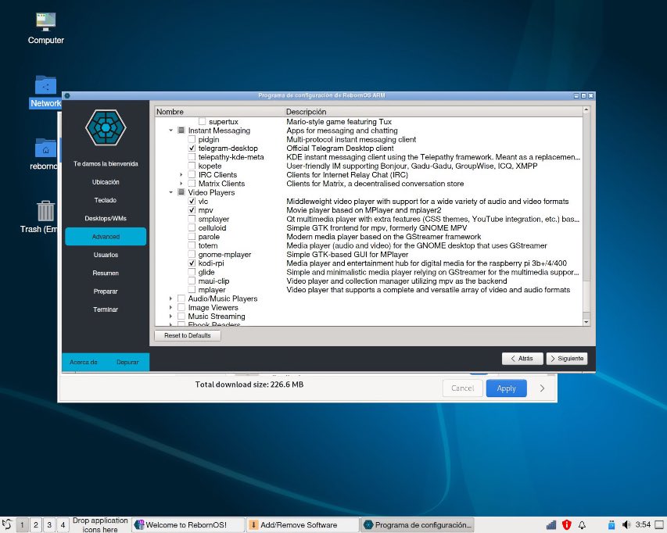The height and width of the screenshot is (533, 667).
Task: Collapse the Video Players group
Action: click(171, 192)
